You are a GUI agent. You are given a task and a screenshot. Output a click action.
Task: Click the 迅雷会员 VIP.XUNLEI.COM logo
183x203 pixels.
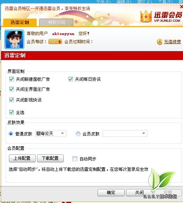pyautogui.click(x=161, y=16)
